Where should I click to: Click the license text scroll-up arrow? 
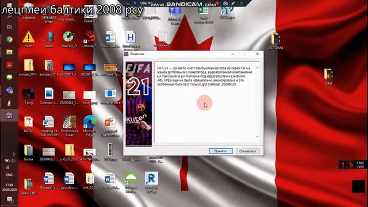pos(257,68)
